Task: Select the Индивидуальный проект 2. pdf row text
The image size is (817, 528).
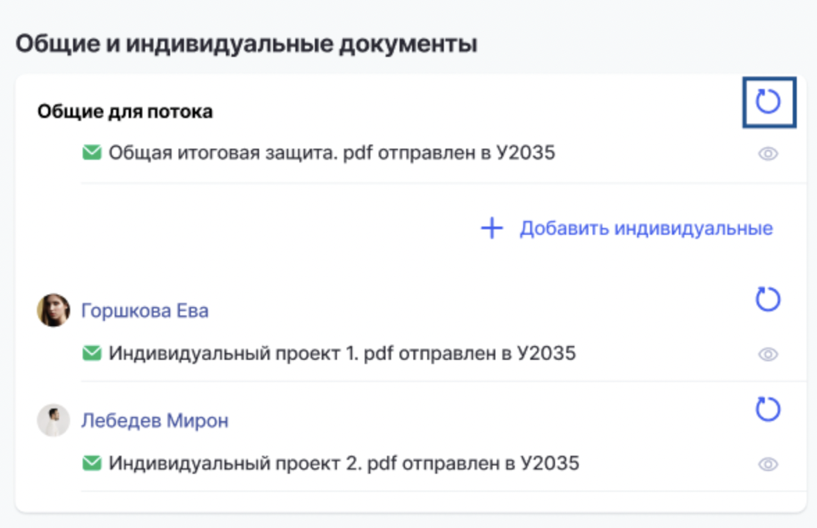Action: tap(344, 463)
